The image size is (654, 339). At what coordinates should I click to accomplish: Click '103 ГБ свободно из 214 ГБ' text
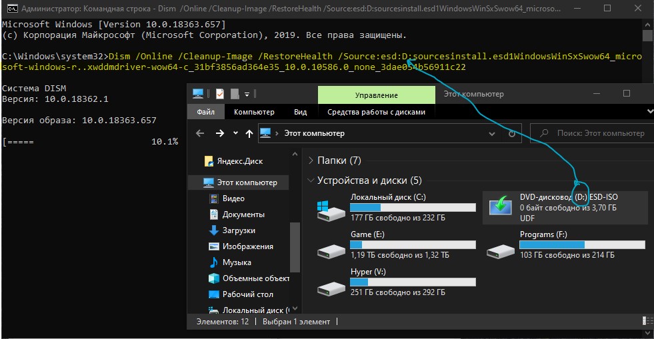coord(567,255)
